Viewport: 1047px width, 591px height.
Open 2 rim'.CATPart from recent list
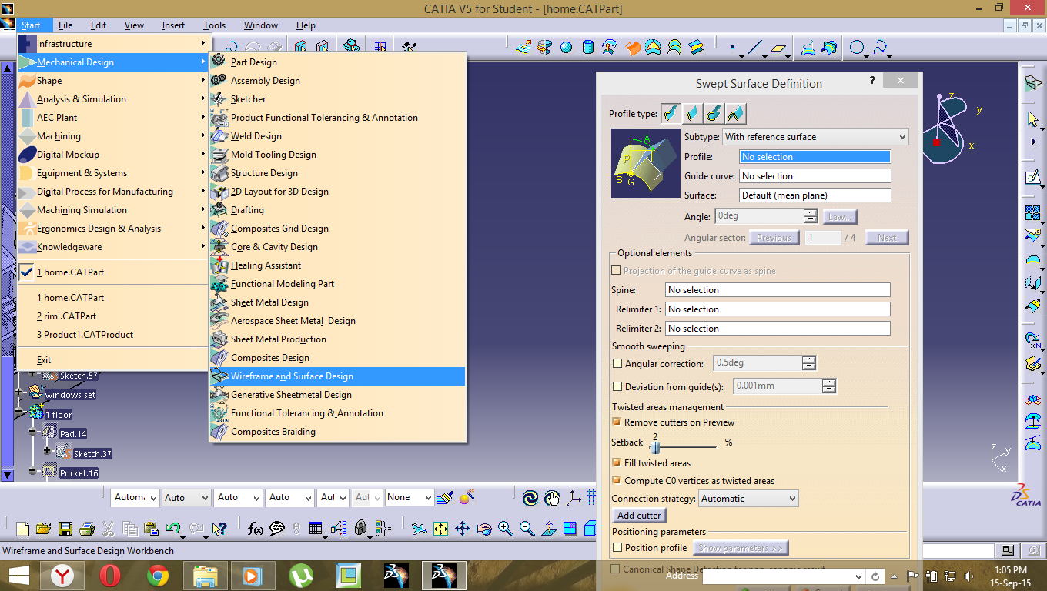click(x=113, y=316)
